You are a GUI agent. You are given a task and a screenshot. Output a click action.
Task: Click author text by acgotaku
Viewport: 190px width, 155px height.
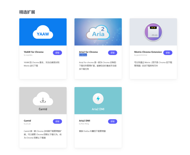point(28,55)
